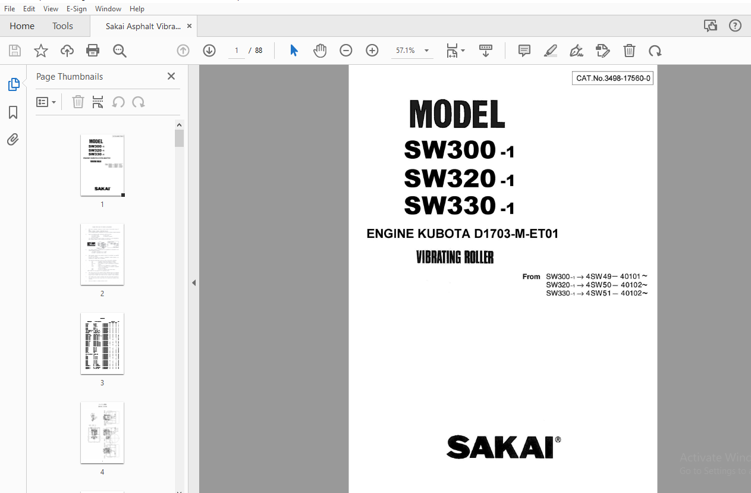The image size is (751, 493).
Task: Select page 1 thumbnail
Action: (x=102, y=165)
